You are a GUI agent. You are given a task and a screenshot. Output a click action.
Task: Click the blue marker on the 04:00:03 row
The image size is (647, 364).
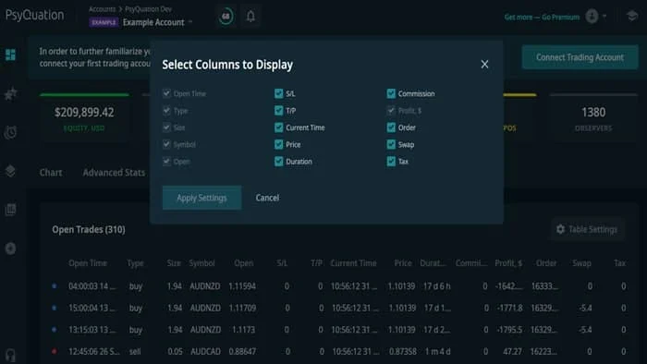(x=54, y=285)
